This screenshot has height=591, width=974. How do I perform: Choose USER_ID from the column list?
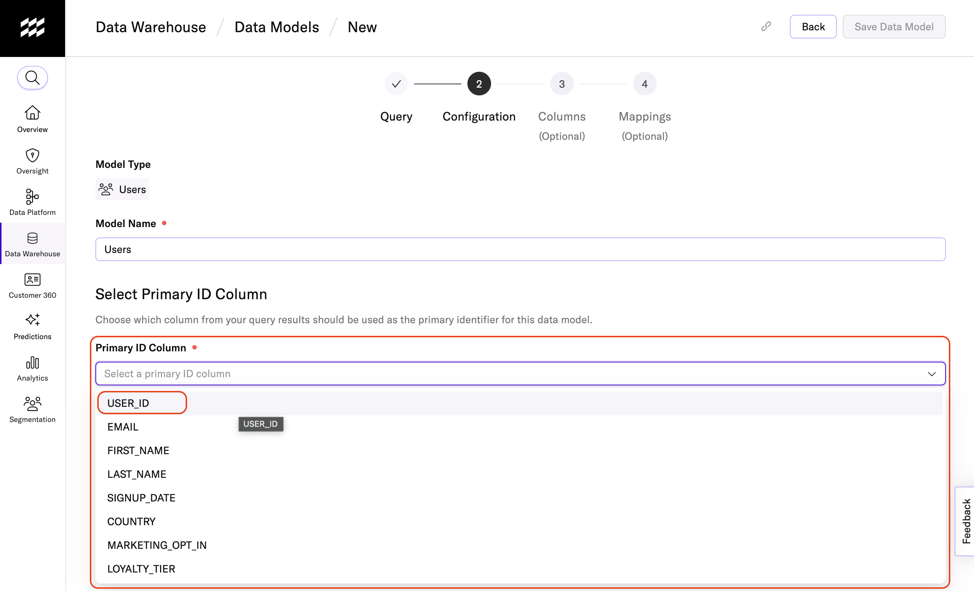(128, 403)
